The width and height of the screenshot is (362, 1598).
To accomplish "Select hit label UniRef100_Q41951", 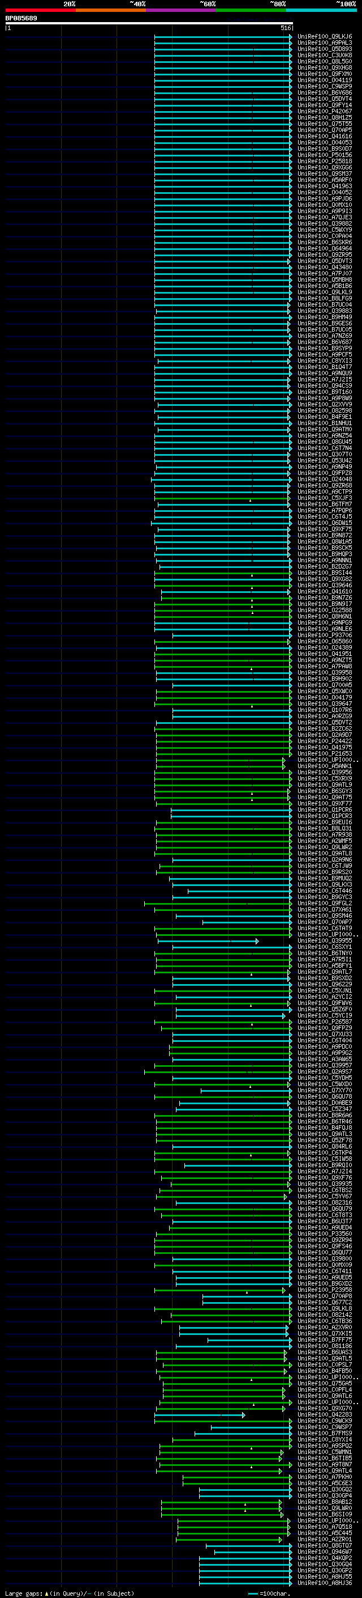I will click(325, 654).
